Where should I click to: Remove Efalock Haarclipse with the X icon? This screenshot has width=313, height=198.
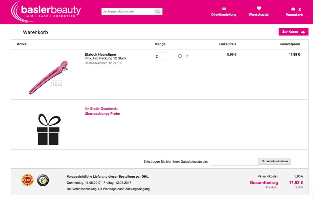pos(180,56)
